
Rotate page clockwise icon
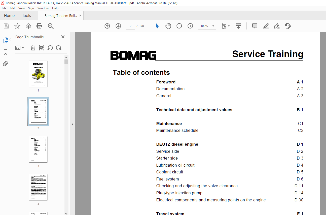[59, 48]
